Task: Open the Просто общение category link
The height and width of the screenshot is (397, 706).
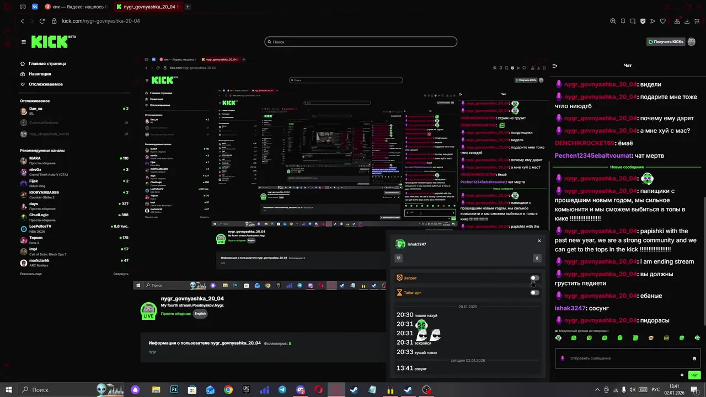Action: pos(175,314)
